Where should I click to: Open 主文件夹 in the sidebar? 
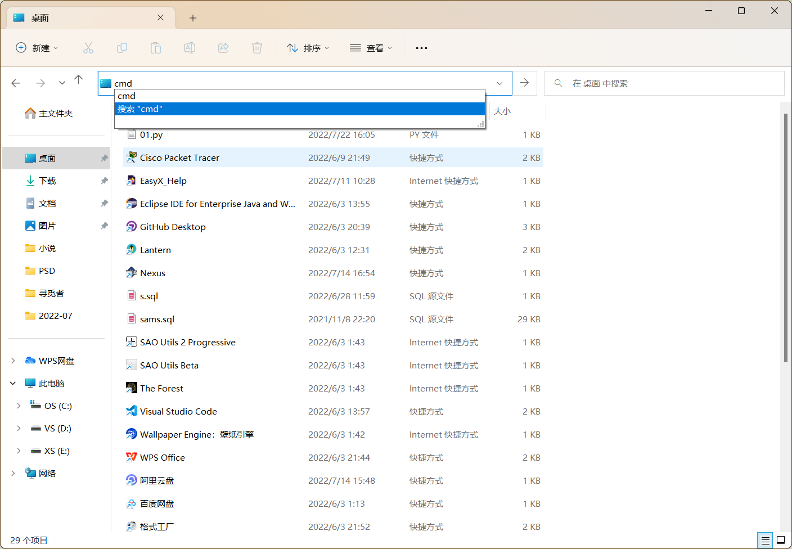coord(56,113)
